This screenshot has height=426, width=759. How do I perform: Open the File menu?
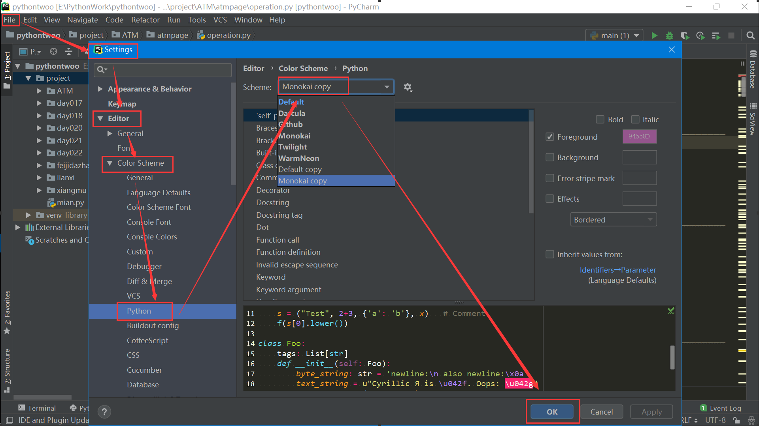[x=9, y=20]
